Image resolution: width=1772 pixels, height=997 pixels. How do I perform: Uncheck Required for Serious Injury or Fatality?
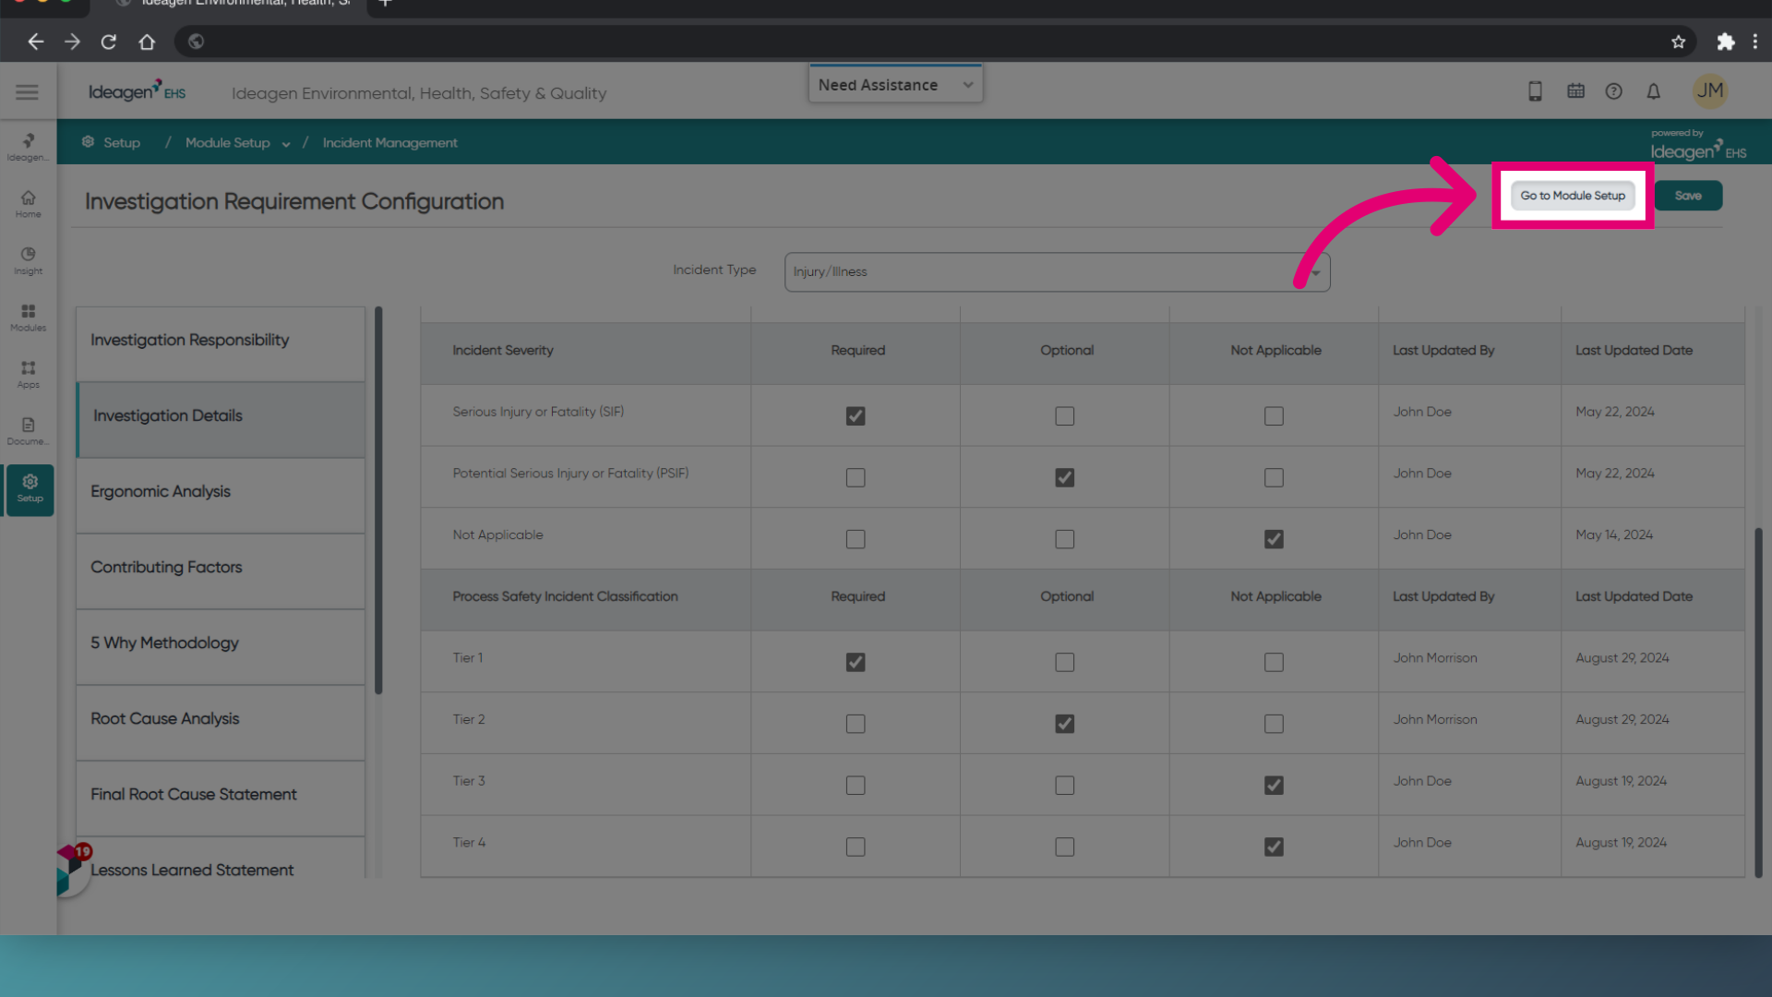(x=856, y=416)
